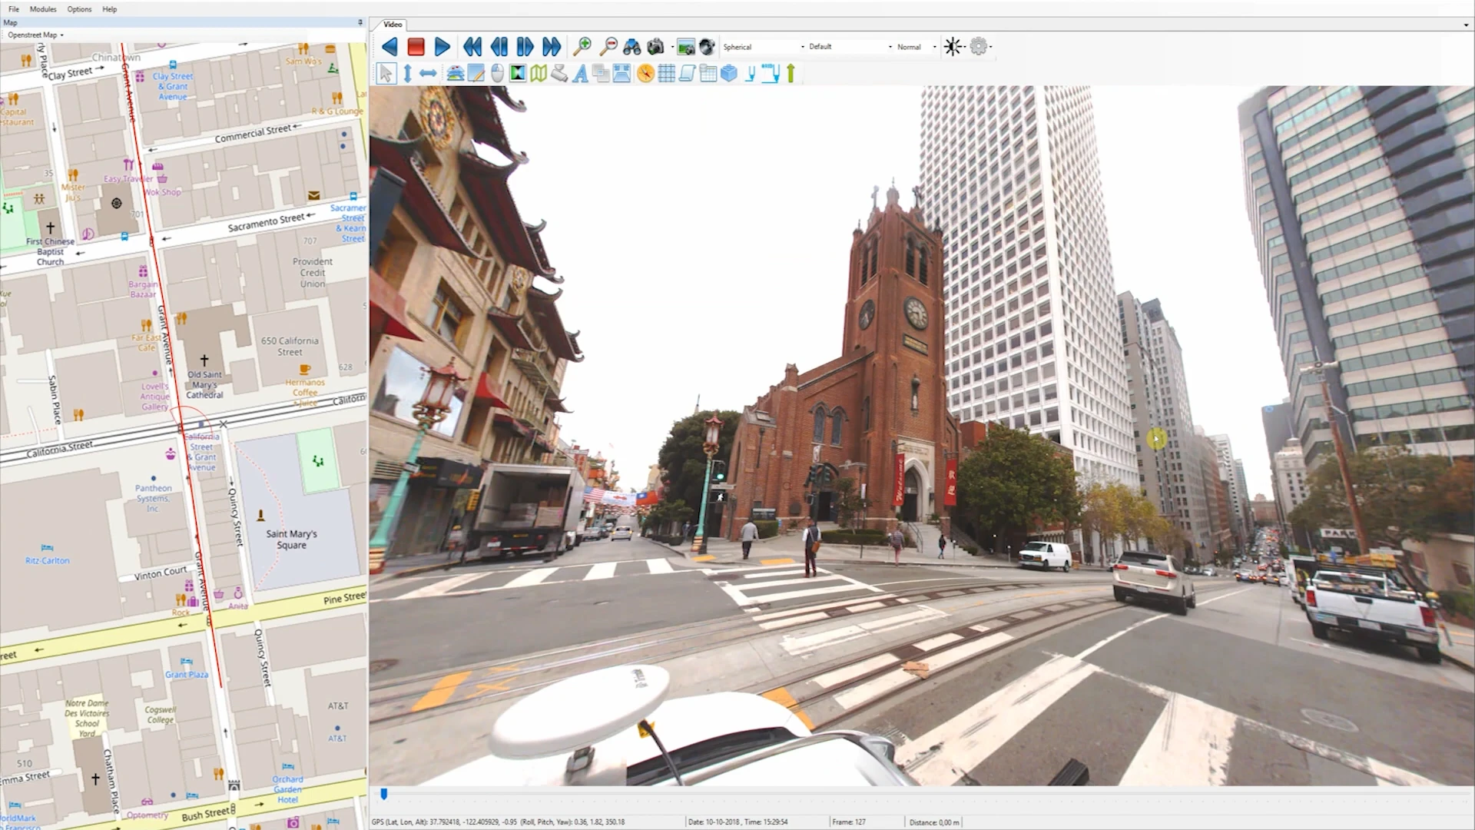This screenshot has width=1475, height=830.
Task: Click the picture-with-camera icon
Action: click(x=686, y=47)
